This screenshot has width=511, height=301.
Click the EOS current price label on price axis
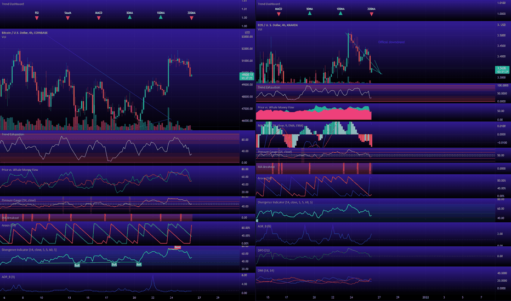(x=502, y=70)
